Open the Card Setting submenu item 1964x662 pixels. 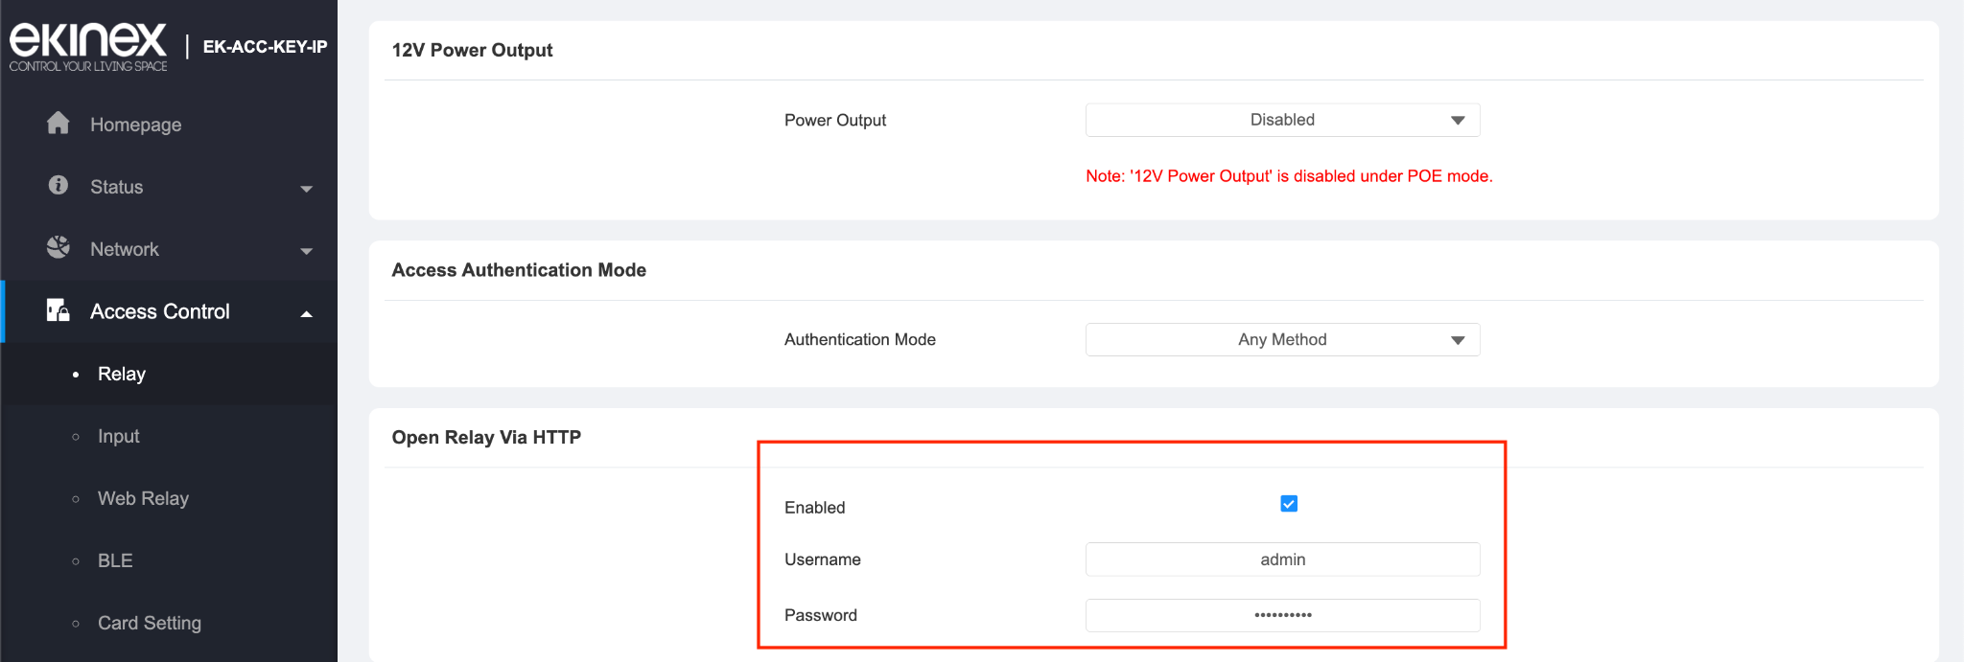click(x=169, y=623)
